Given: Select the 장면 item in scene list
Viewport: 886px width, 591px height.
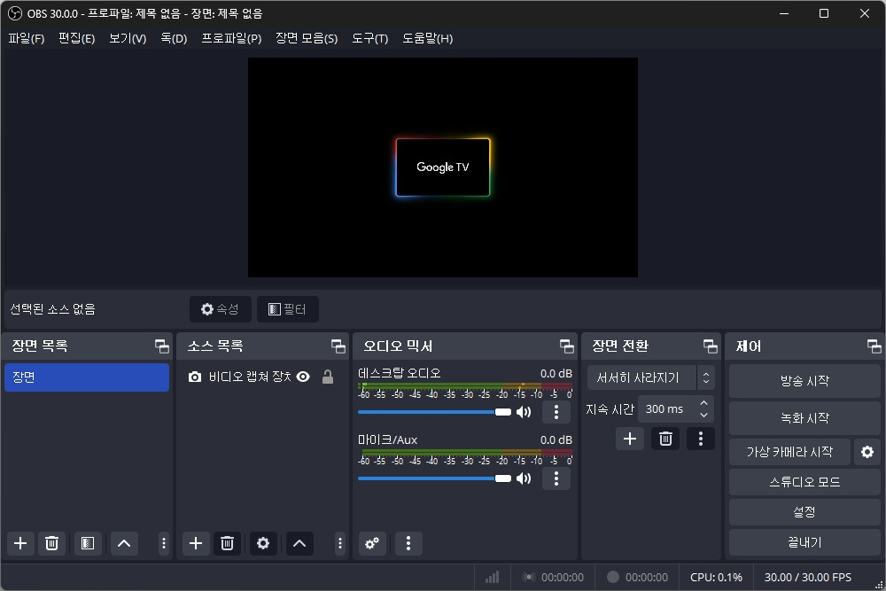Looking at the screenshot, I should click(87, 377).
